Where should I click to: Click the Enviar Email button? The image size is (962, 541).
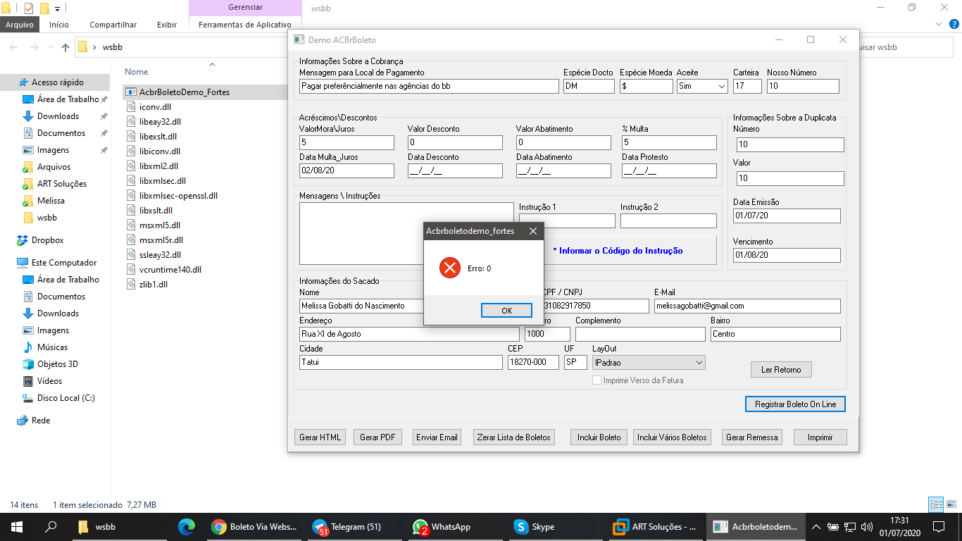point(437,437)
